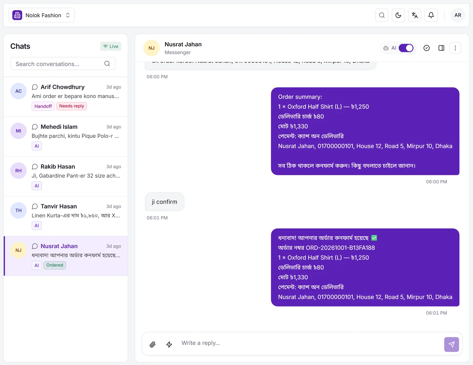Click the TH avatar of Tanvir Hasan
Viewport: 473px width, 365px height.
(18, 211)
